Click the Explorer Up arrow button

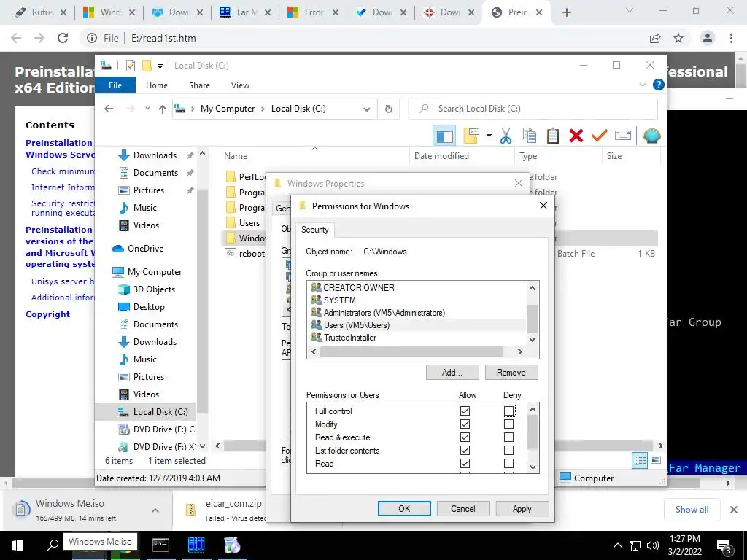coord(163,109)
